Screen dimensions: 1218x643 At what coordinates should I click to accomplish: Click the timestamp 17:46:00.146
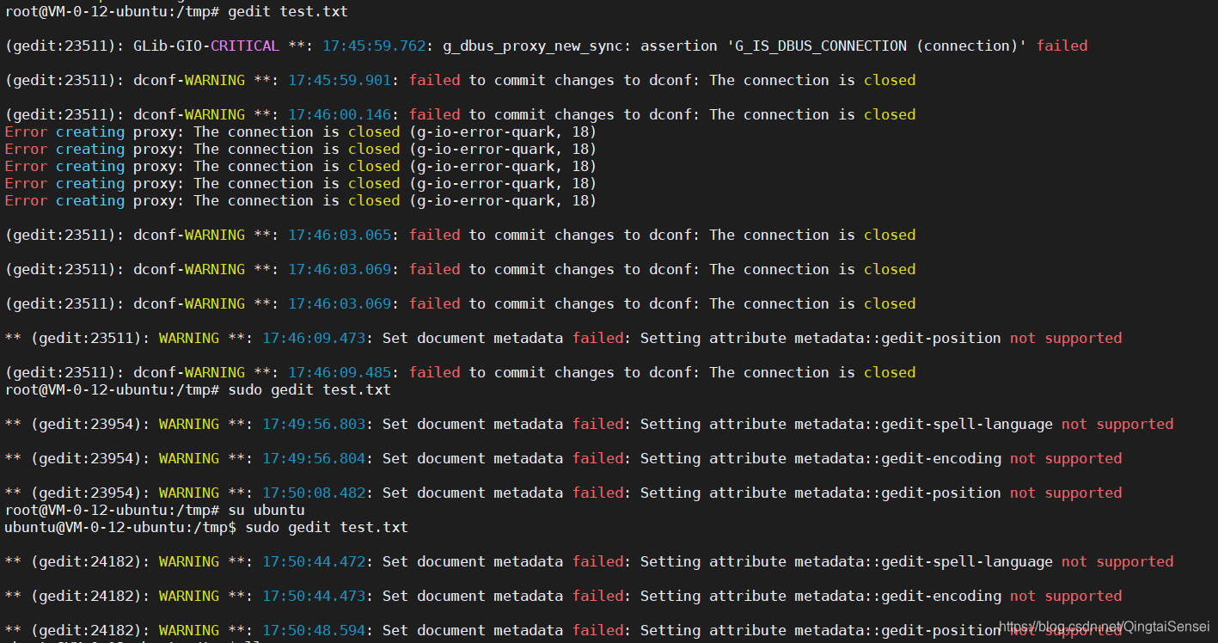click(x=340, y=114)
